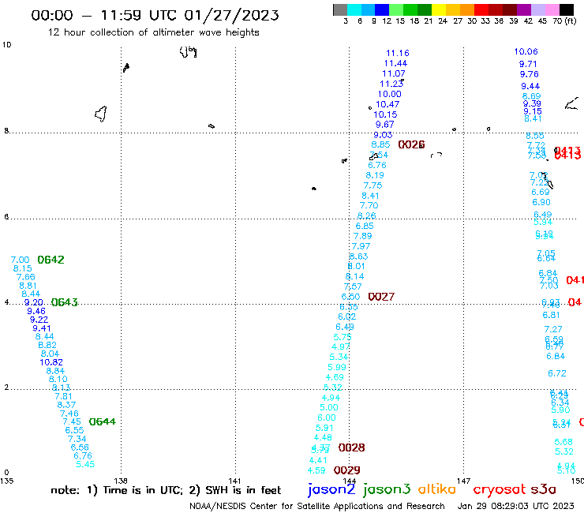Viewport: 584px width, 513px height.
Task: Click the wave height value '7.00'
Action: click(20, 260)
